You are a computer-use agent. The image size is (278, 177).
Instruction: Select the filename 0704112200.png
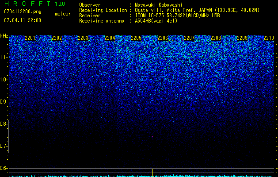tap(23, 12)
